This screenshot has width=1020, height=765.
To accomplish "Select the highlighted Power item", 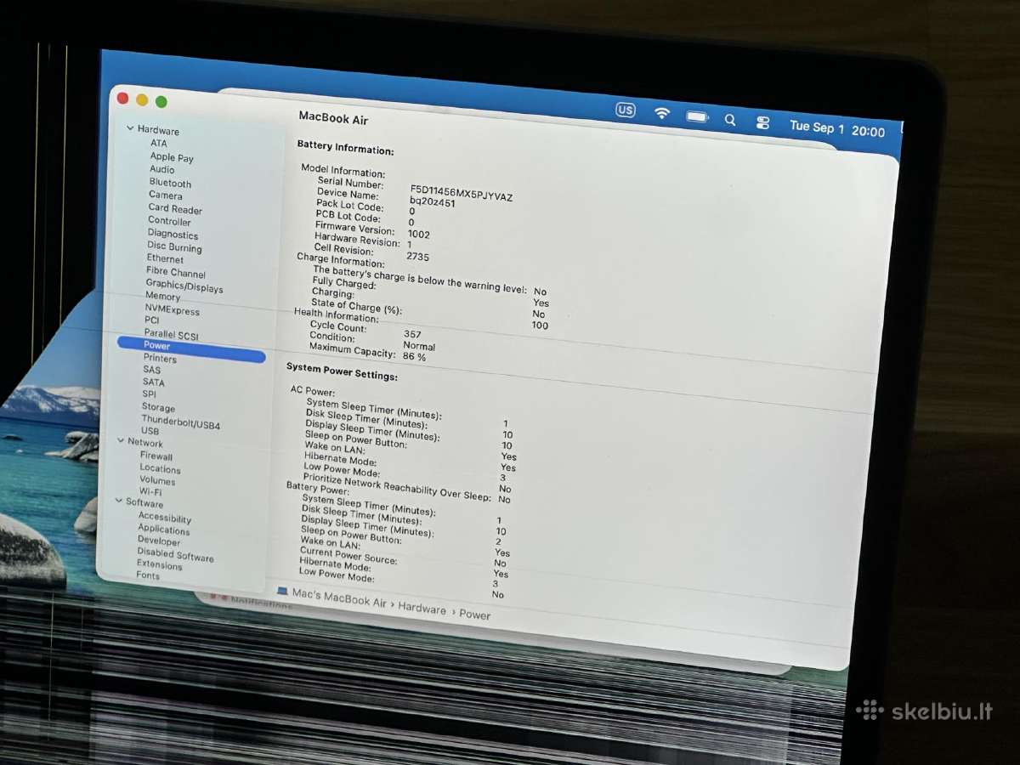I will 191,349.
